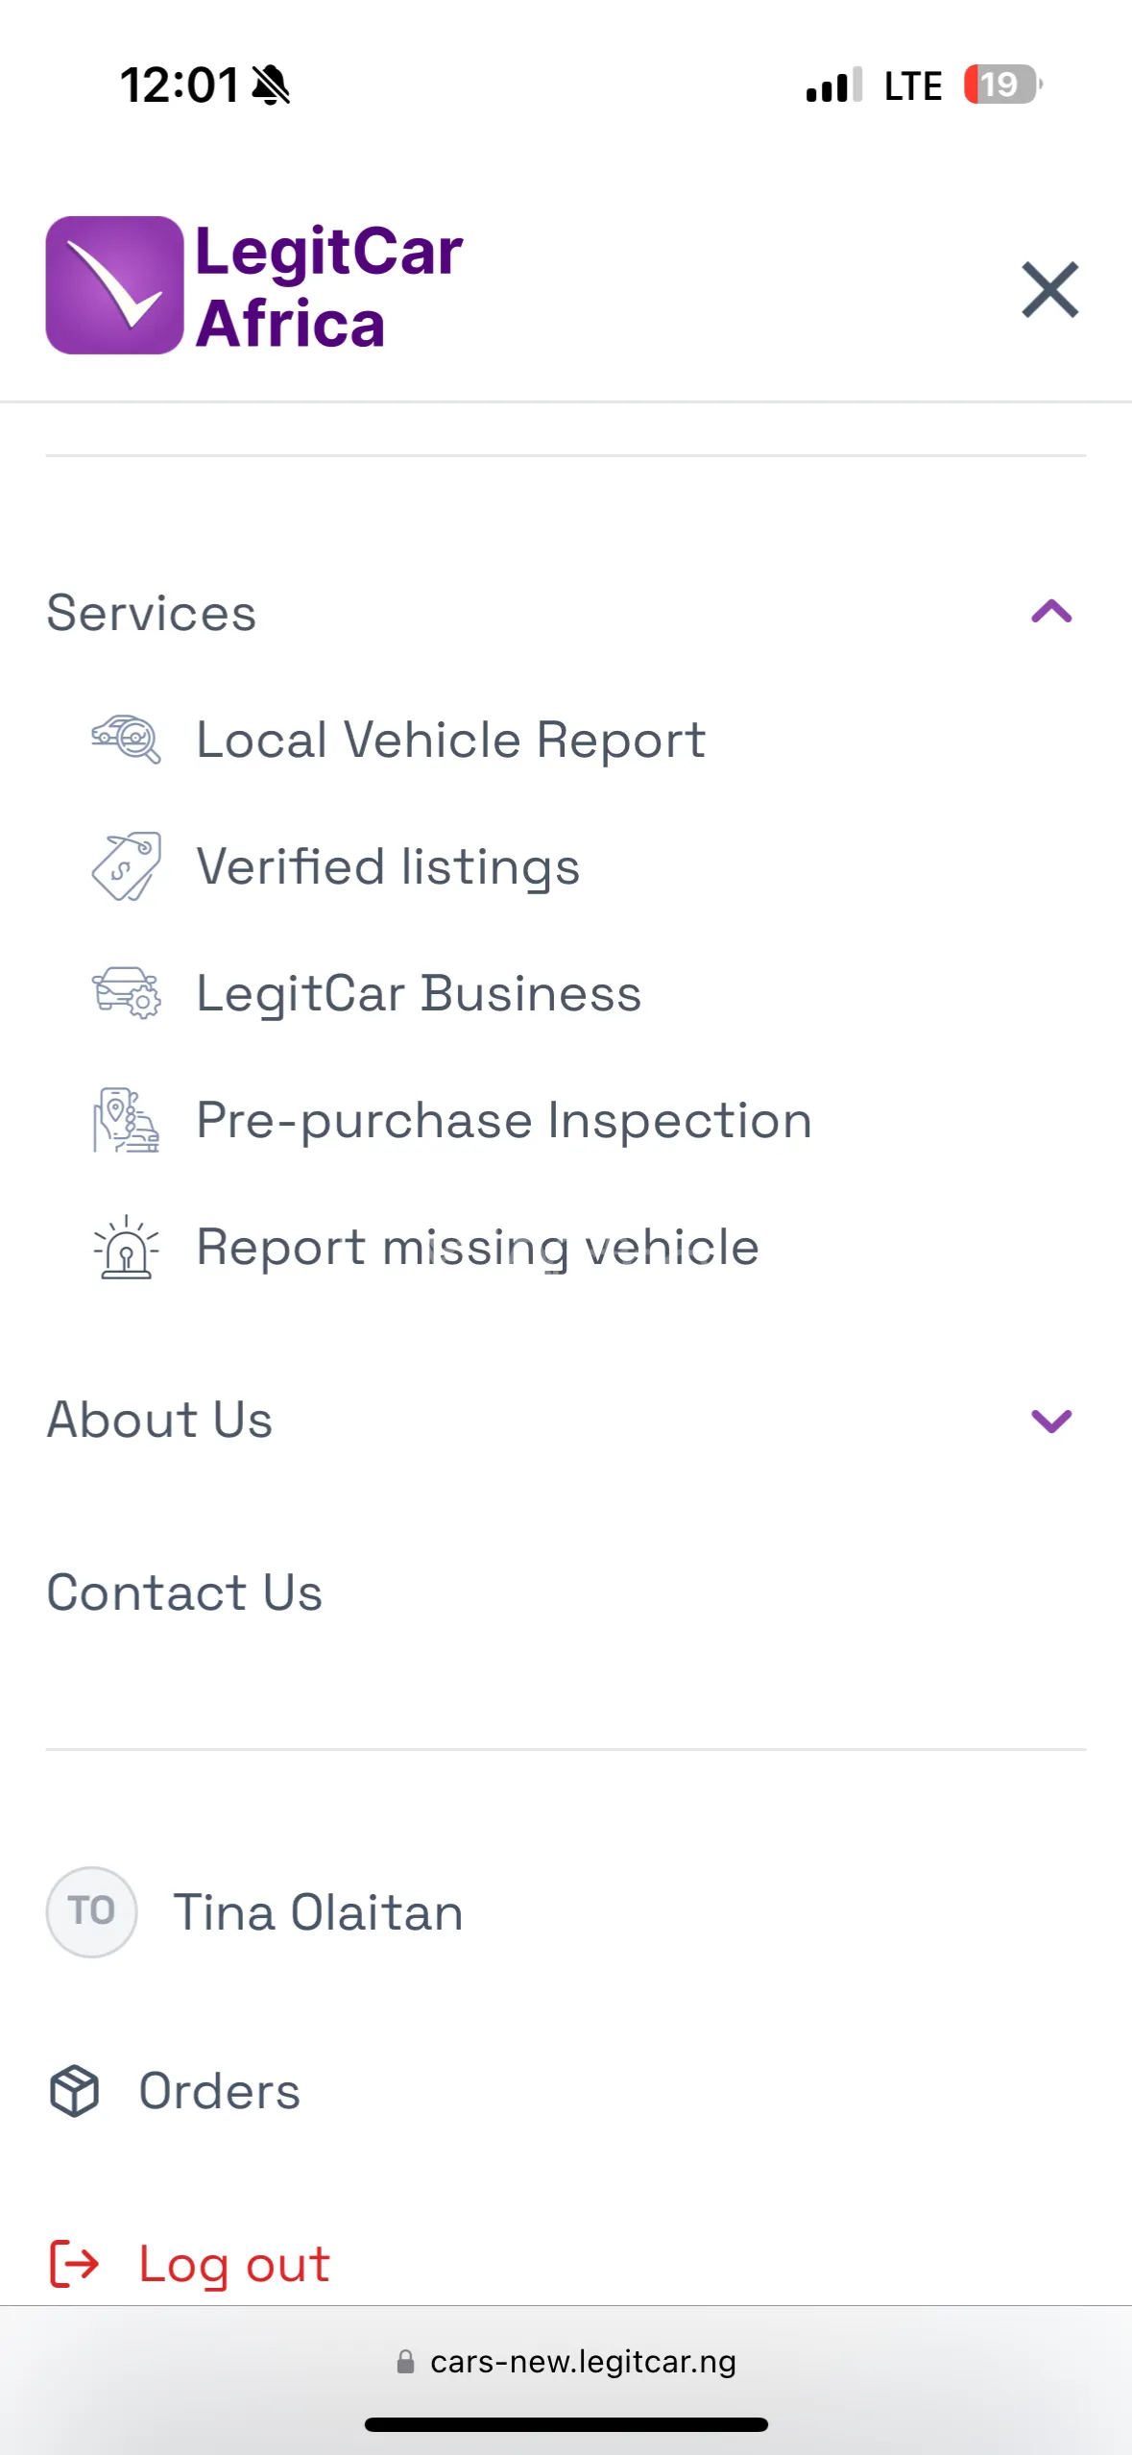This screenshot has width=1132, height=2455.
Task: Tap the Report missing vehicle siren icon
Action: pos(126,1247)
